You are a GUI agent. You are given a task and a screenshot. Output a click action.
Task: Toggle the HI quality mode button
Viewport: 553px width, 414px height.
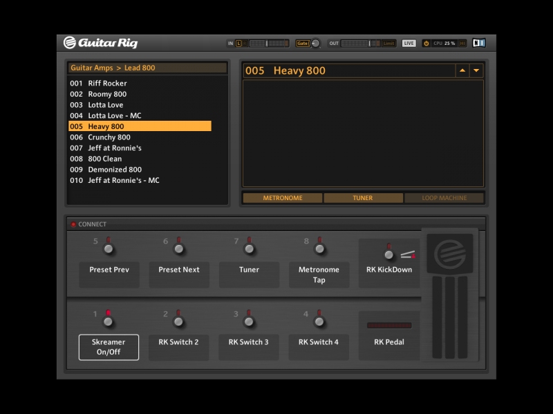[462, 43]
